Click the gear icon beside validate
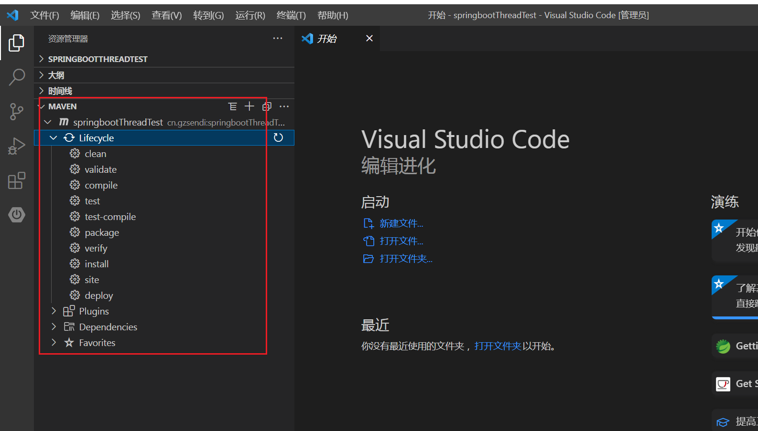Image resolution: width=758 pixels, height=431 pixels. click(75, 169)
